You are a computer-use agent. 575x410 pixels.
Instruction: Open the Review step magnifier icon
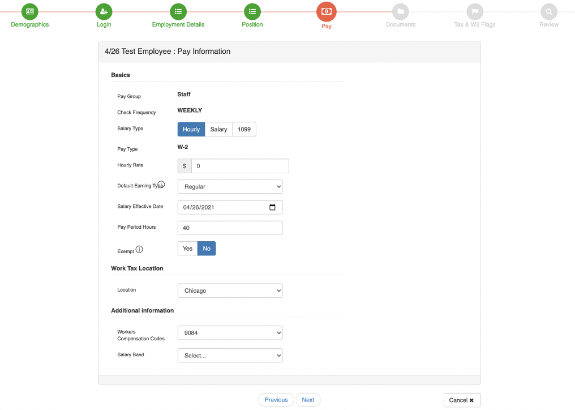pyautogui.click(x=548, y=10)
